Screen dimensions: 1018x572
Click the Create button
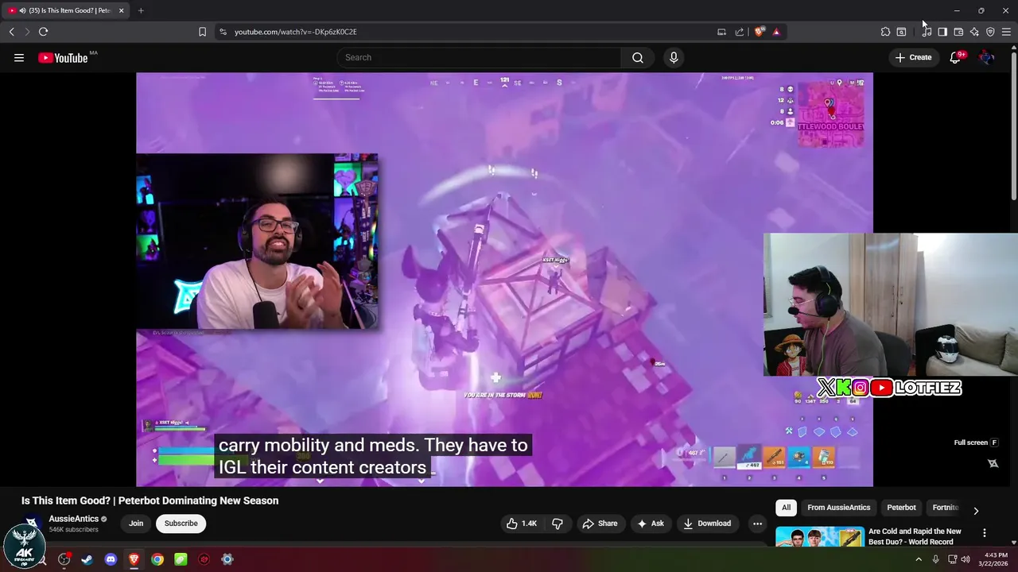coord(913,57)
